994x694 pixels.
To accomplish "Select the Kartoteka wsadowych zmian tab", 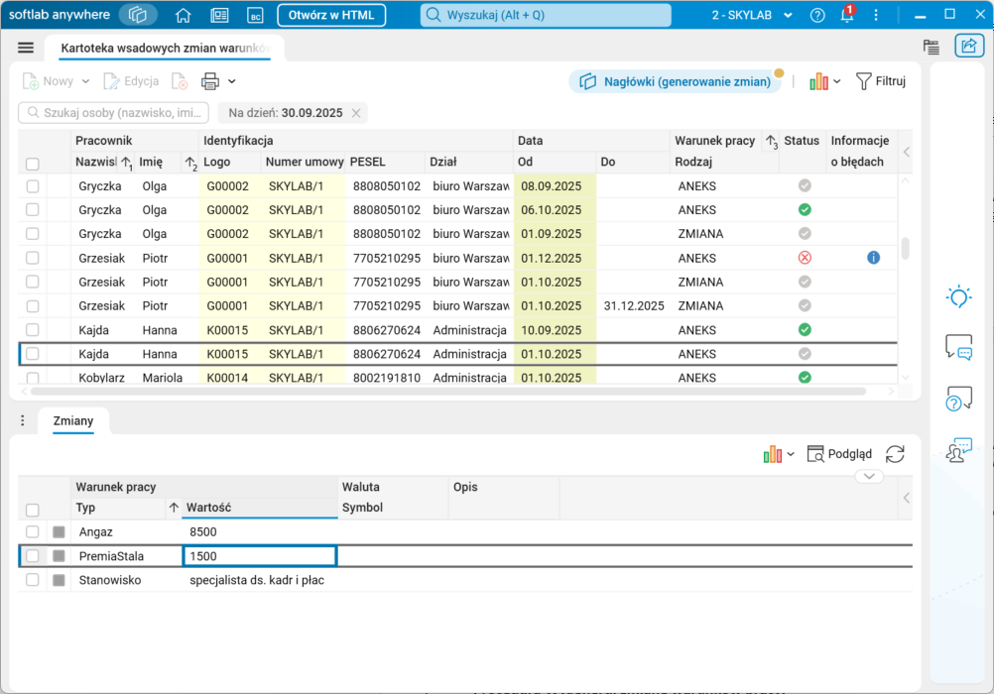I will (164, 48).
